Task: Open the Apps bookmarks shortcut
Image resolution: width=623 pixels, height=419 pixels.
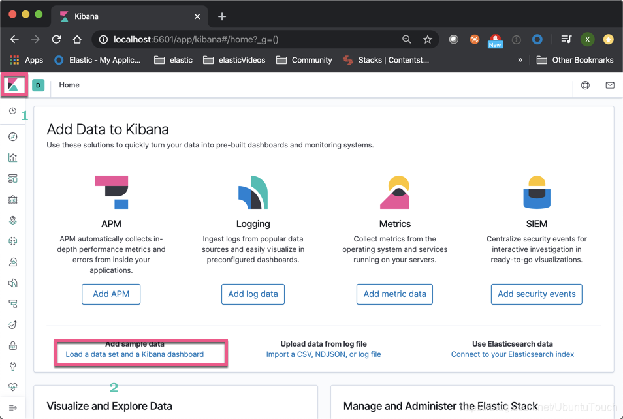Action: (26, 60)
